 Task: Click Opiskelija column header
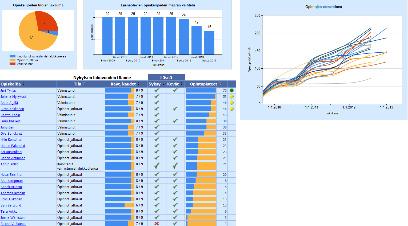pos(28,84)
